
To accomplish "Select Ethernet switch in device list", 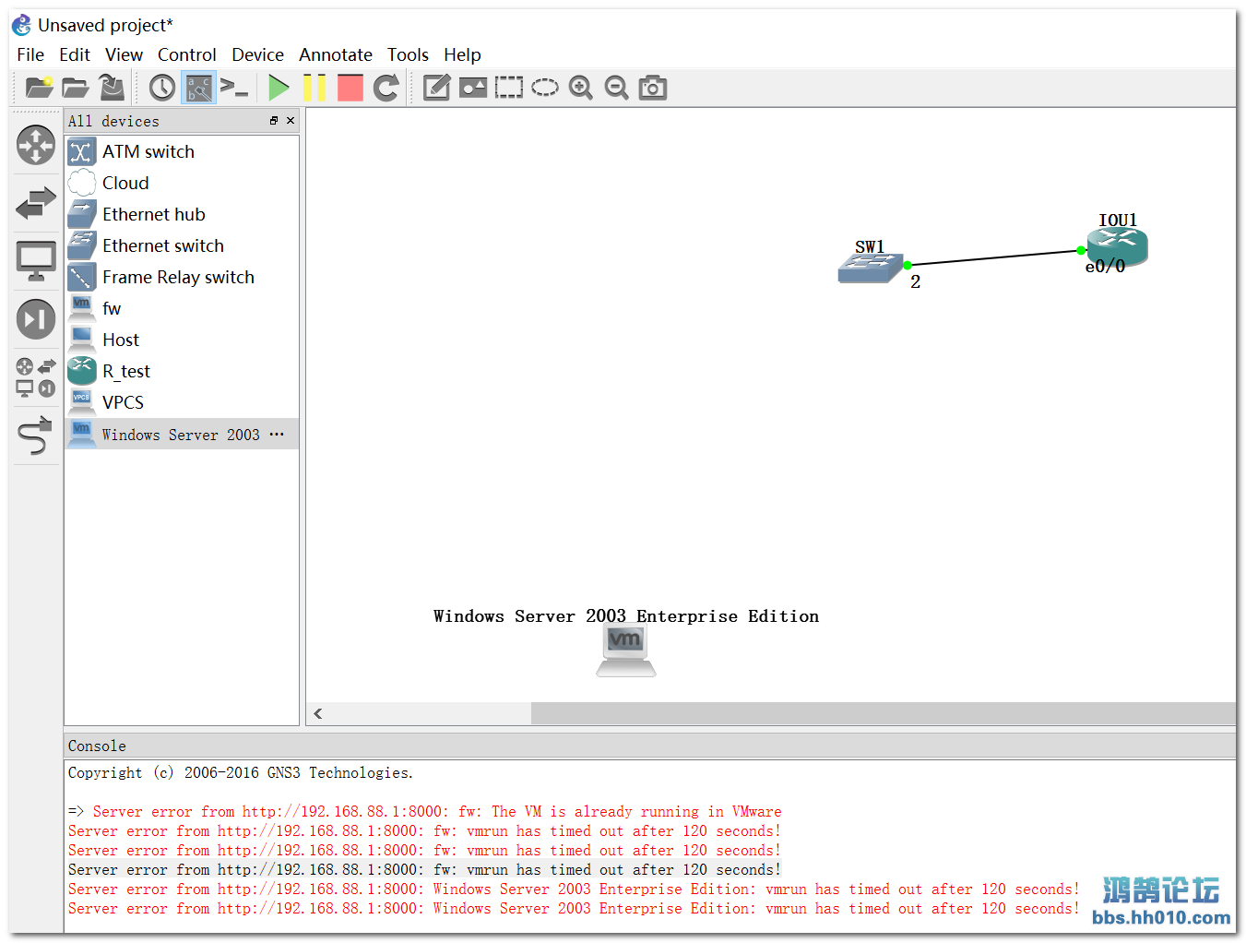I will click(x=182, y=245).
